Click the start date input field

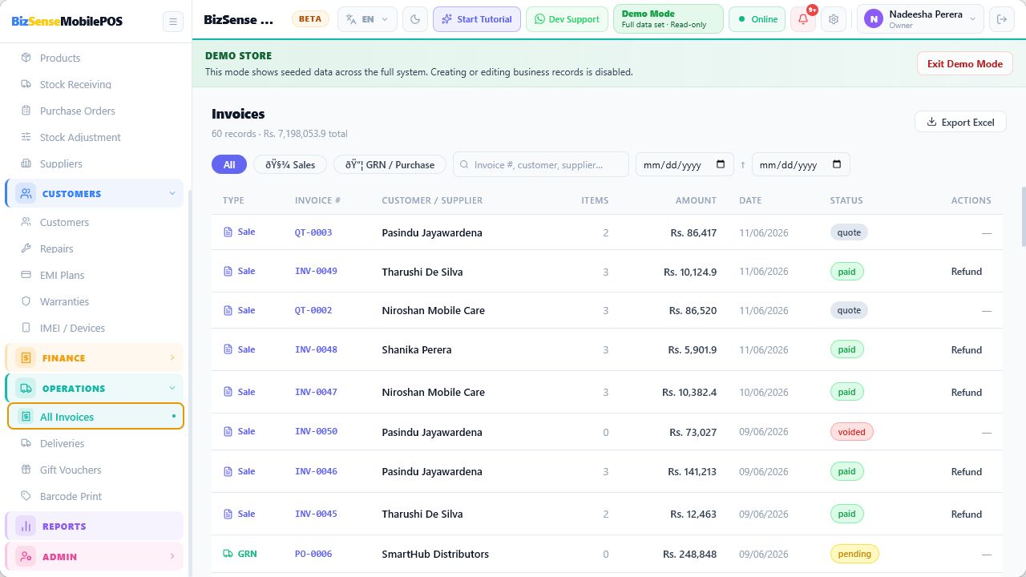(x=685, y=164)
